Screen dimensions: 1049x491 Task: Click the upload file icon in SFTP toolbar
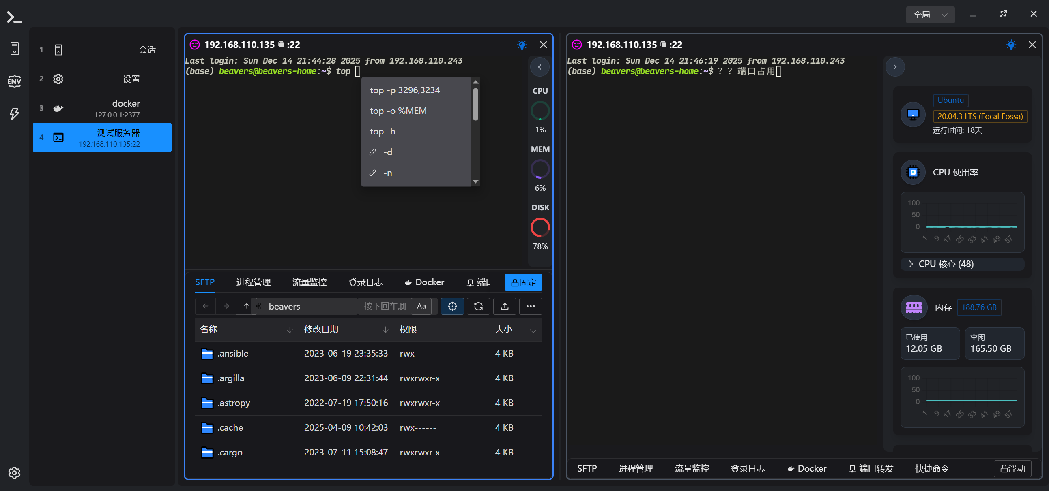505,306
